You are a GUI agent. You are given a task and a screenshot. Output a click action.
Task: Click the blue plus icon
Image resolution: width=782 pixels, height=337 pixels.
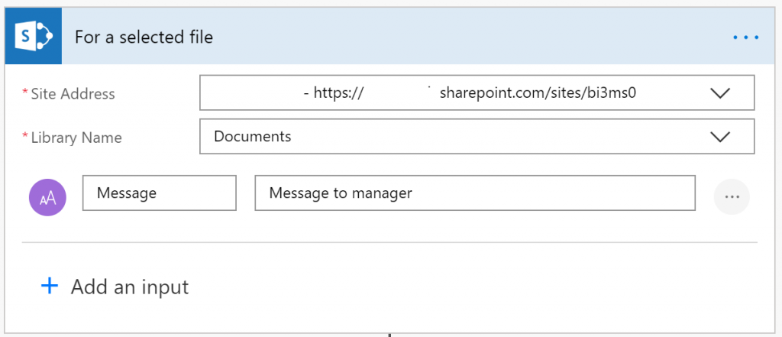tap(50, 286)
